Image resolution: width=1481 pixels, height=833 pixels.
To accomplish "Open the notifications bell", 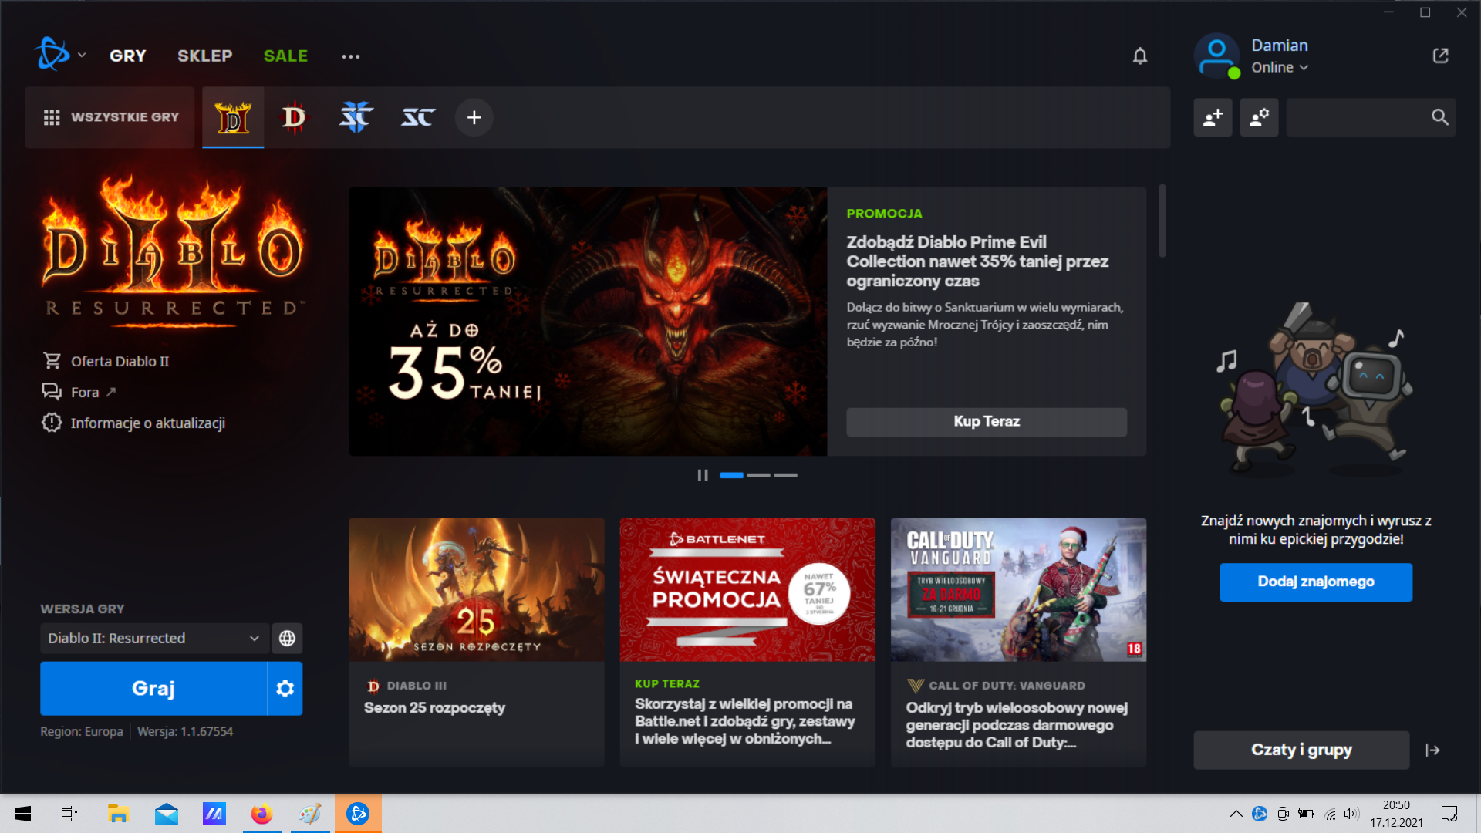I will click(1140, 56).
